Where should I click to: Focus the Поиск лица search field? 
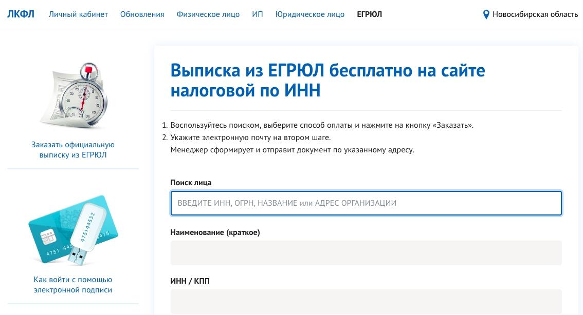366,203
